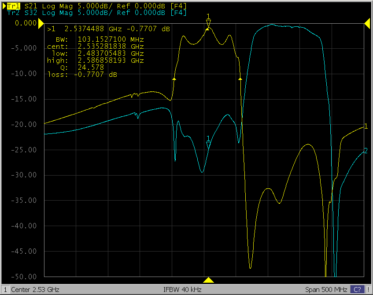Click the Center 2.53 GHz field
This screenshot has width=373, height=295.
(x=35, y=290)
